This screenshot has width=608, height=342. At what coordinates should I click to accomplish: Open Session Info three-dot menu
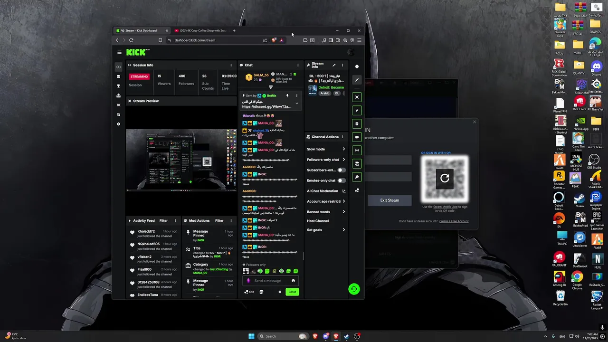(x=231, y=65)
